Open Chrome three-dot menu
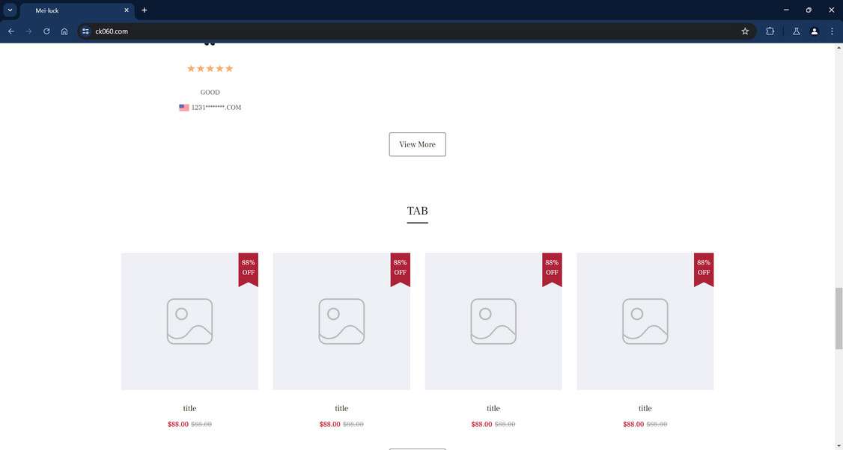This screenshot has height=450, width=843. (x=832, y=31)
